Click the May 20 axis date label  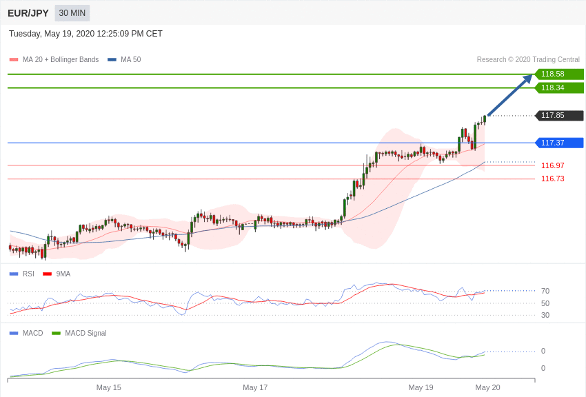[487, 387]
